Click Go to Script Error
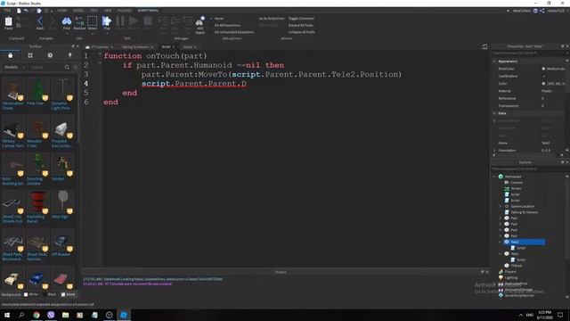 pos(272,18)
